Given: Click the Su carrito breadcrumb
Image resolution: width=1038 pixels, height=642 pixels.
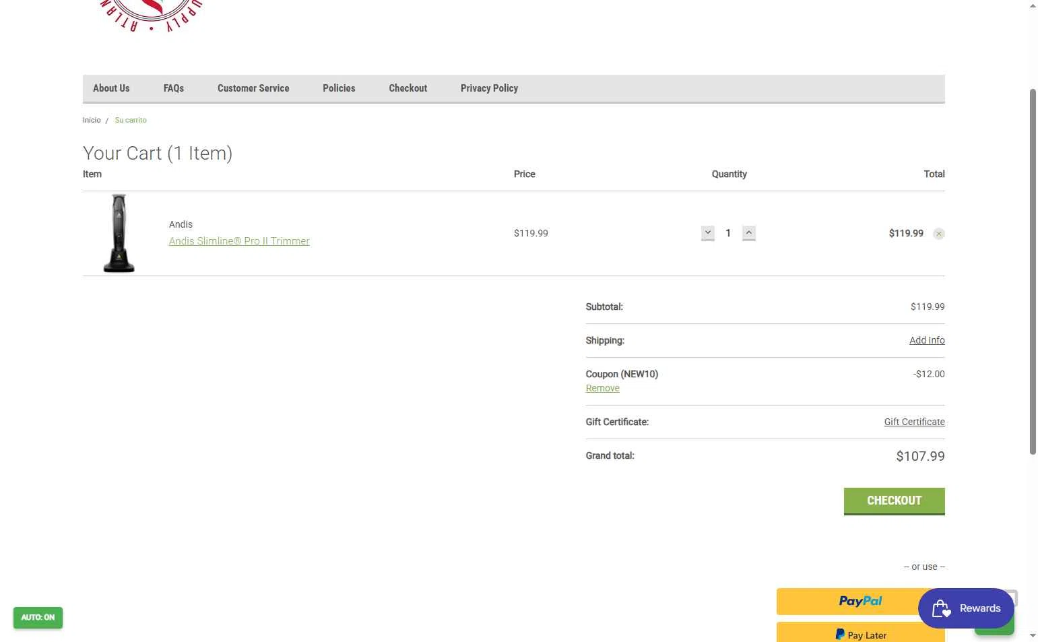Looking at the screenshot, I should 131,120.
